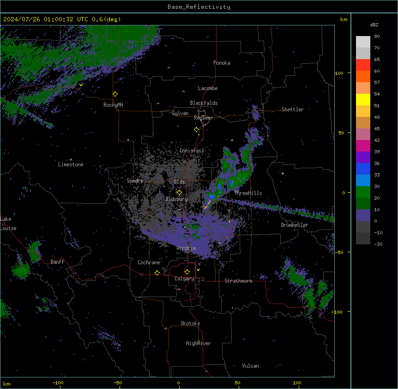Click the white plus marker west of Drumheller area

[x=283, y=173]
